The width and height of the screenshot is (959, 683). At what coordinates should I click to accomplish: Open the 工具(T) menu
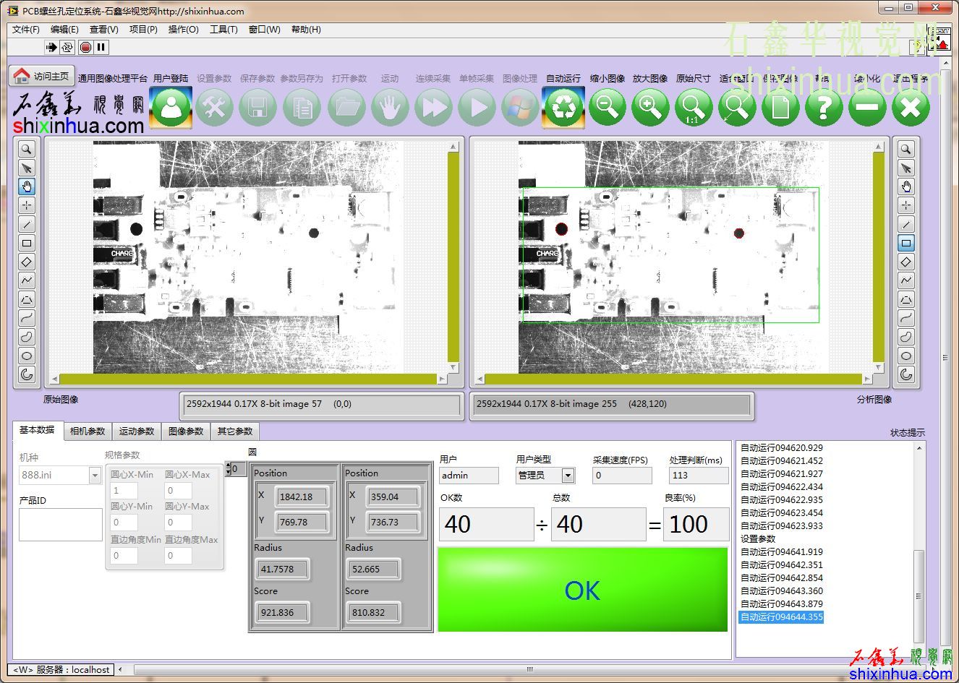(x=223, y=30)
